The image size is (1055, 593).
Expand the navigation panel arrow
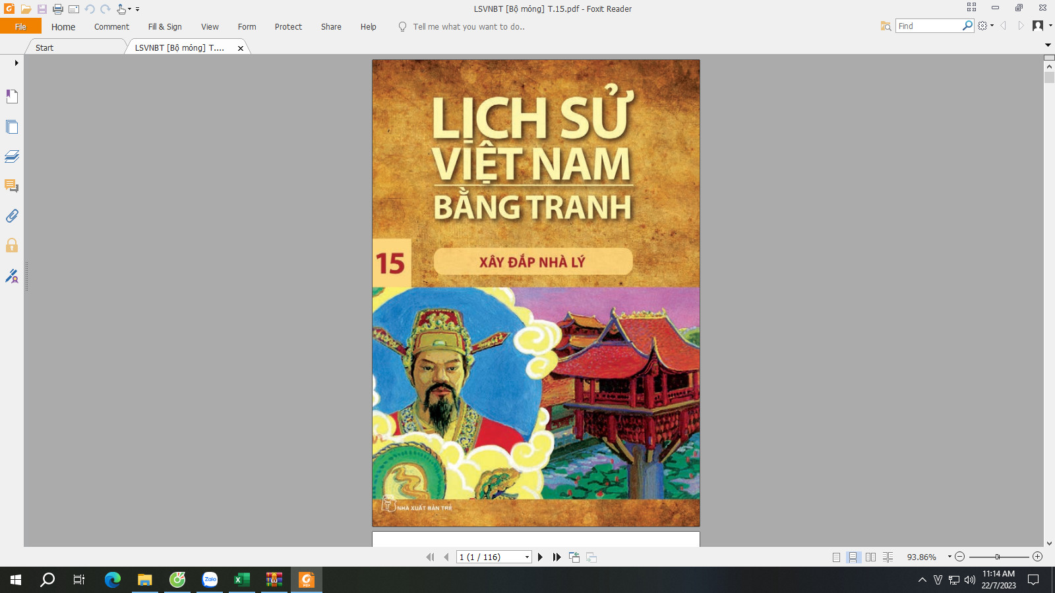(16, 63)
